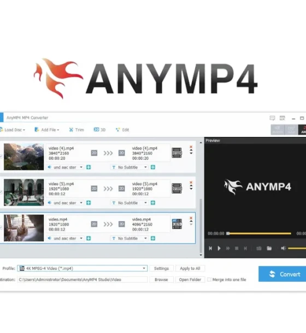Take a snapshot with camera icon
This screenshot has height=333, width=306.
click(259, 248)
